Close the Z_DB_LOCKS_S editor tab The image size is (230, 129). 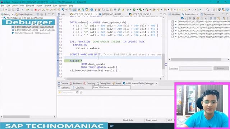(96, 14)
